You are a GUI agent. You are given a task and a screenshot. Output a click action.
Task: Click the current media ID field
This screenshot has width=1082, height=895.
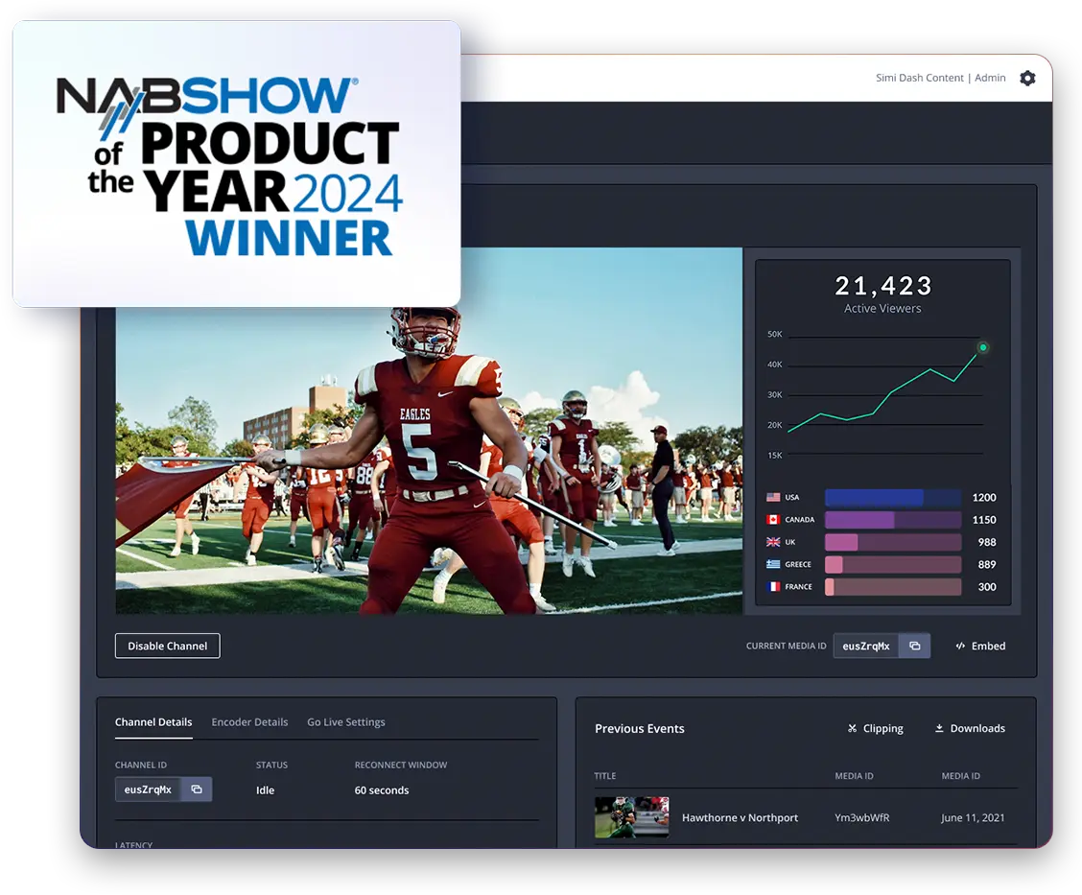[866, 646]
